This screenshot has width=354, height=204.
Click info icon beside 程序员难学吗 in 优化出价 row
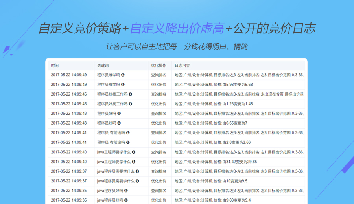[x=123, y=85]
